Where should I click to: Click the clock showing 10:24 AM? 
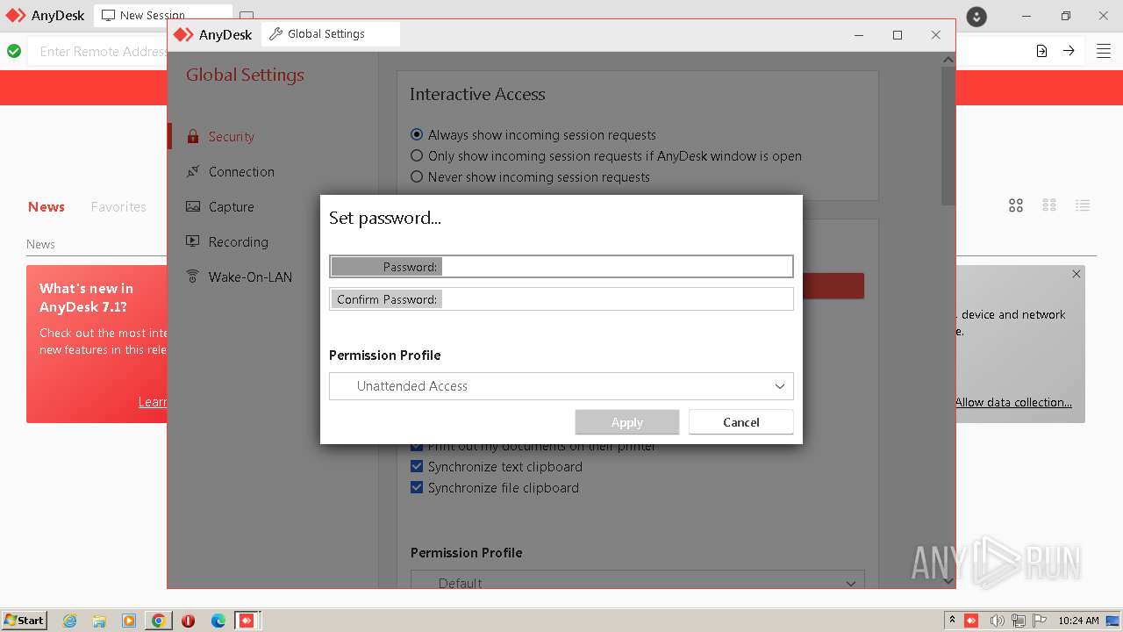point(1078,621)
